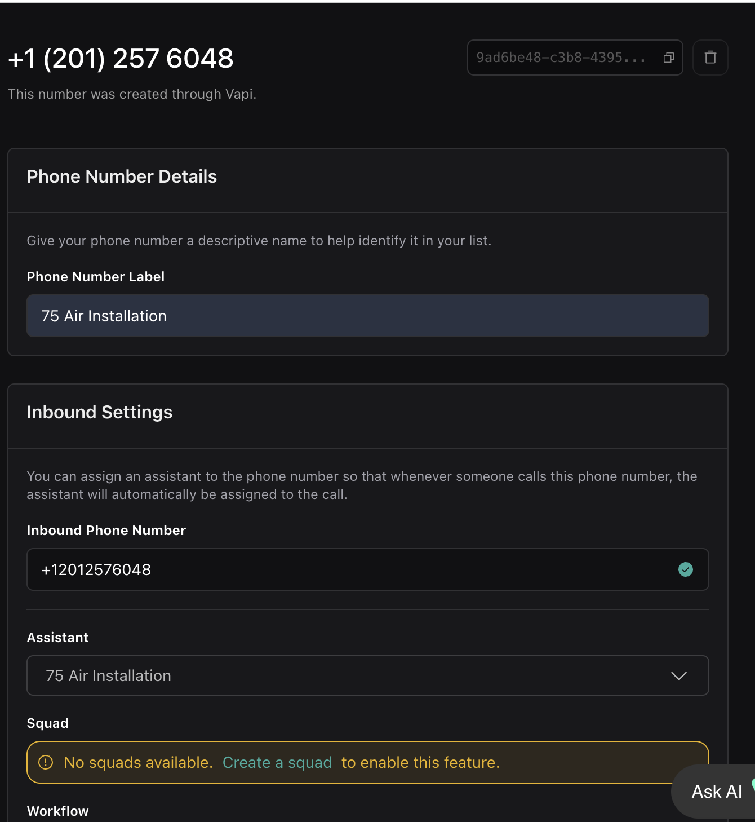Click the green checkmark on the inbound number
The height and width of the screenshot is (822, 755).
(685, 569)
